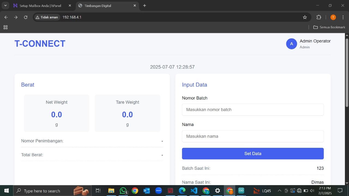Open the Chrome three-dot menu
This screenshot has width=349, height=196.
coord(343,17)
